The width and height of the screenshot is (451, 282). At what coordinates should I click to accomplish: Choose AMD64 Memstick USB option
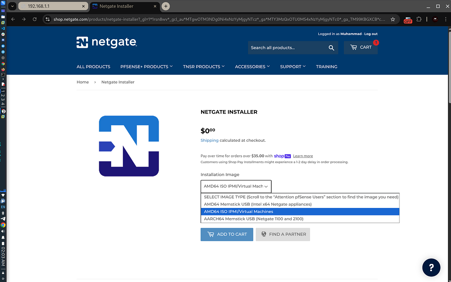[x=300, y=204]
